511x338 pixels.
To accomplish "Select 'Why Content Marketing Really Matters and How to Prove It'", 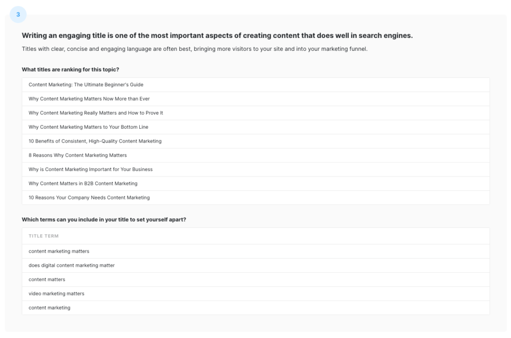I will (x=96, y=113).
